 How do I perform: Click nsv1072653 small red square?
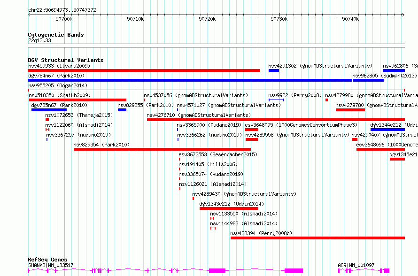[47, 120]
